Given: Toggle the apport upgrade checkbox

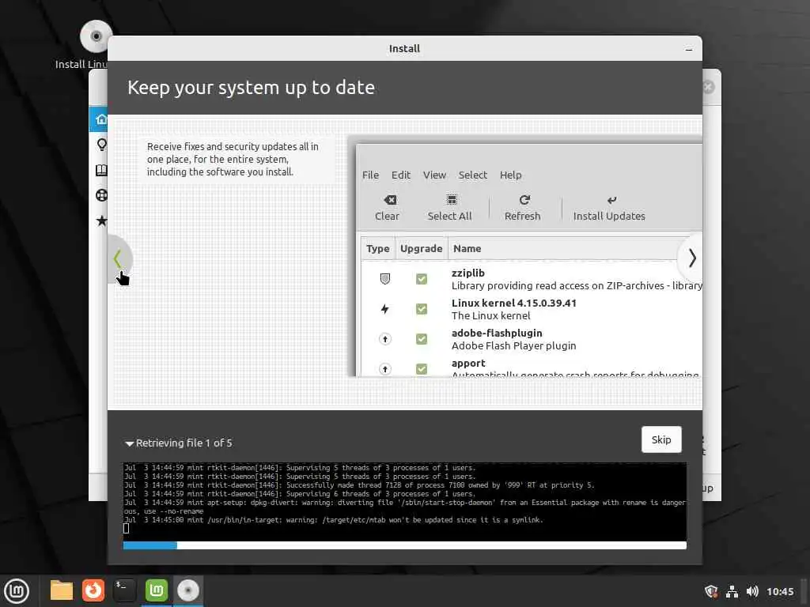Looking at the screenshot, I should pyautogui.click(x=422, y=369).
